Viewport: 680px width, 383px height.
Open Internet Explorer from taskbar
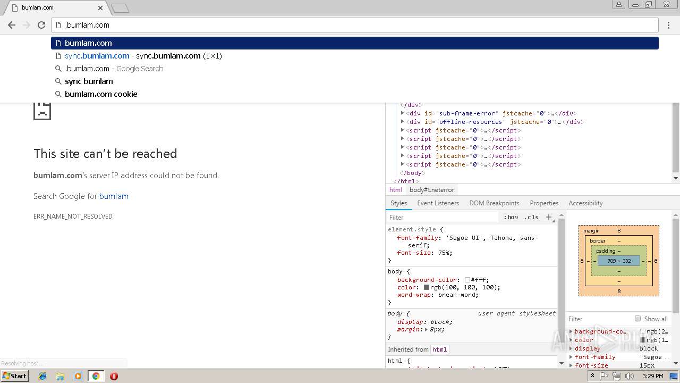click(x=42, y=376)
